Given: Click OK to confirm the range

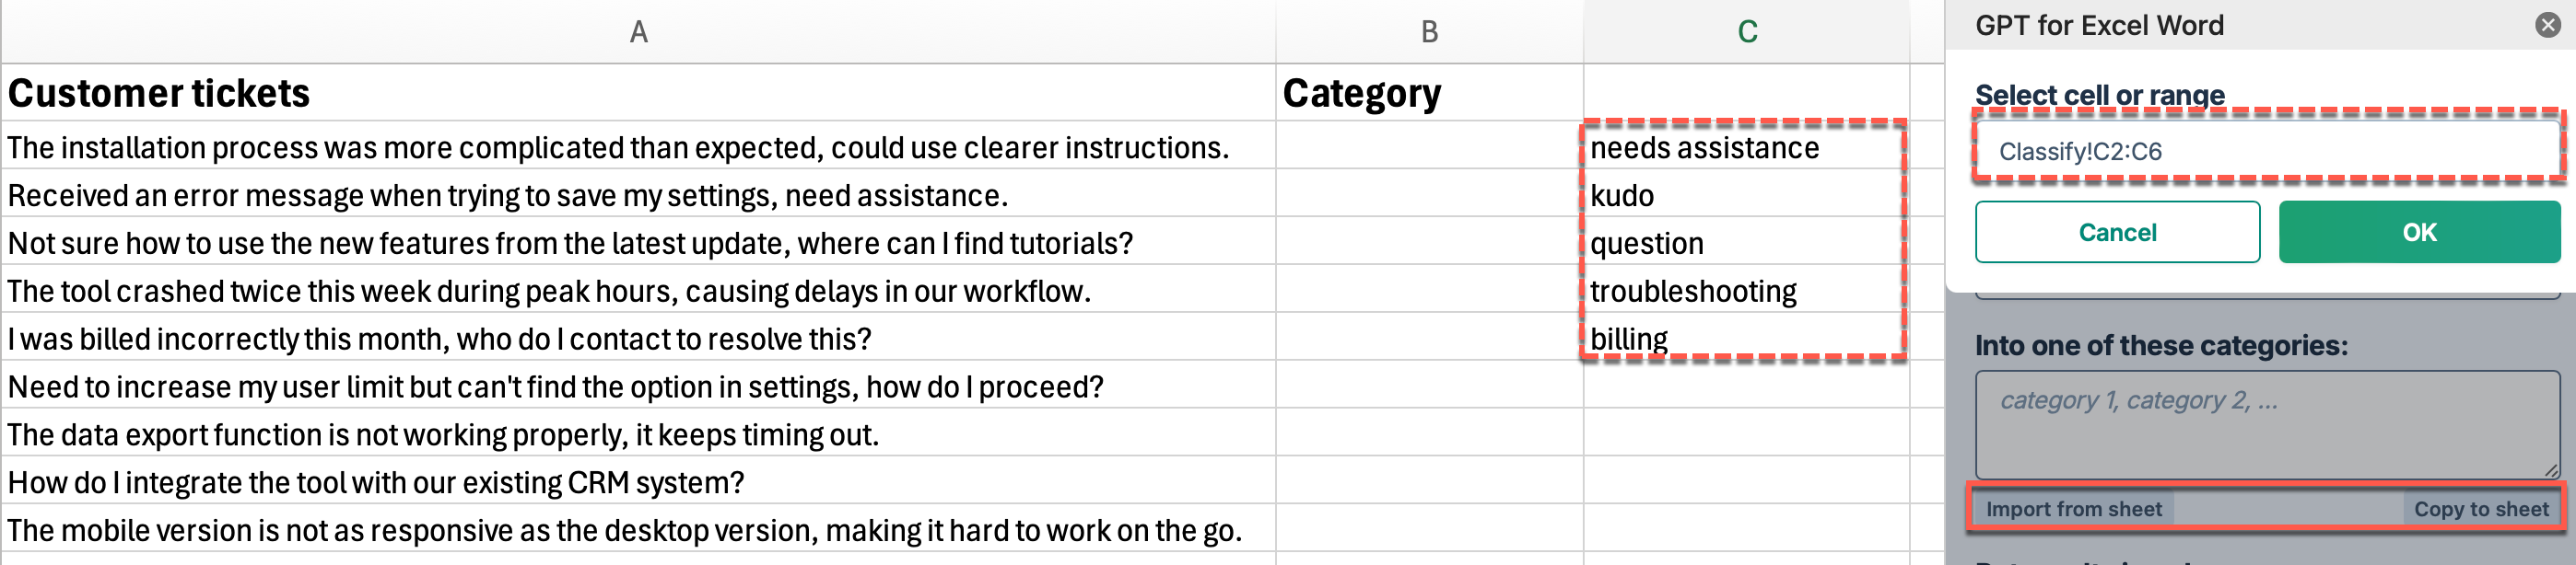Looking at the screenshot, I should pos(2419,232).
